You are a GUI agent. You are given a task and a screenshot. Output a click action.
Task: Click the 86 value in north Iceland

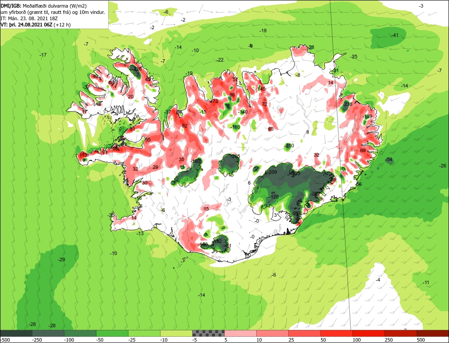[x=232, y=95]
